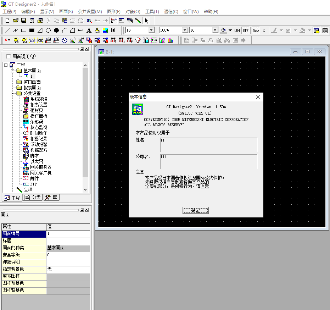Open the 100% zoom dropdown
Viewport: 330px width, 310px height.
click(x=185, y=30)
